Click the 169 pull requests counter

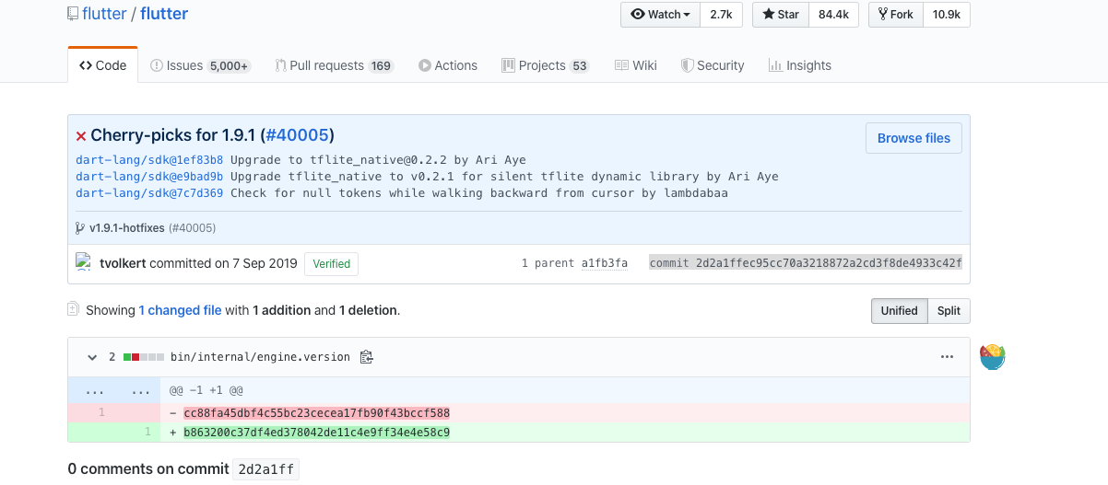[x=381, y=66]
